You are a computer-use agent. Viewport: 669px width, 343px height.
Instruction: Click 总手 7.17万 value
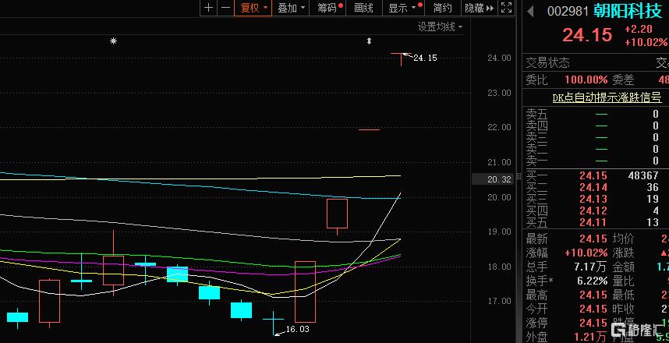590,267
